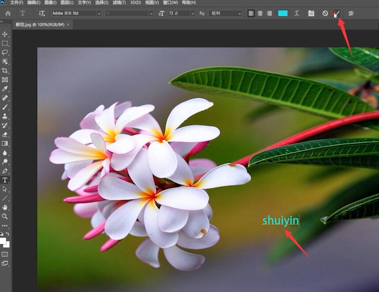The height and width of the screenshot is (292, 379).
Task: Open the 文件(F) menu
Action: pyautogui.click(x=17, y=3)
